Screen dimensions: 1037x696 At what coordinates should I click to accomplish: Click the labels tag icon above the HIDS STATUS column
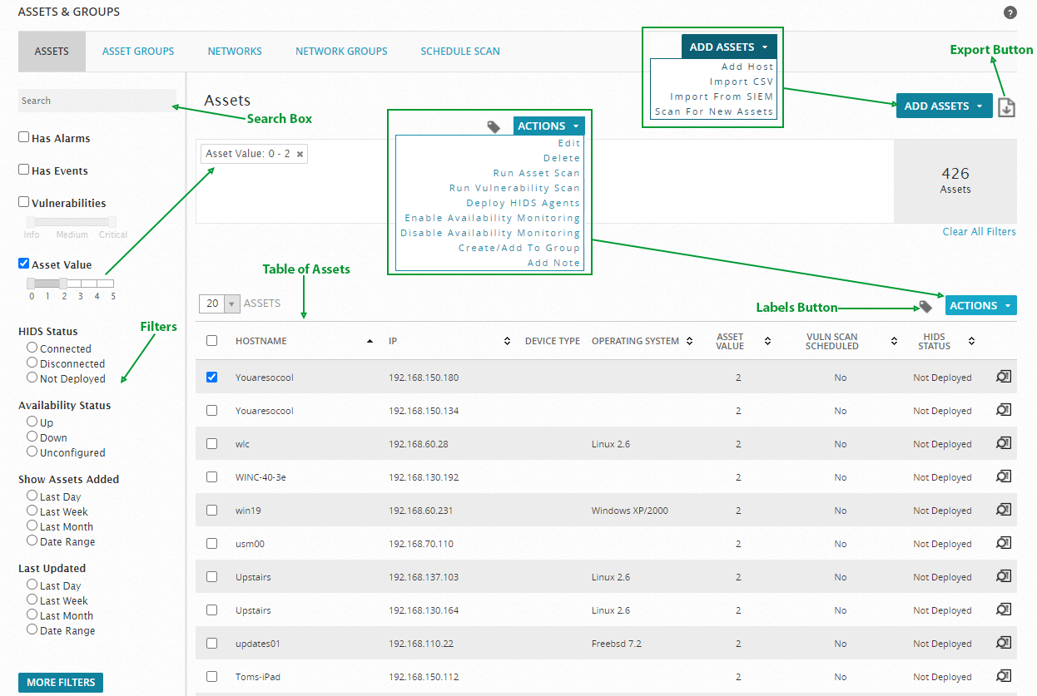tap(925, 306)
